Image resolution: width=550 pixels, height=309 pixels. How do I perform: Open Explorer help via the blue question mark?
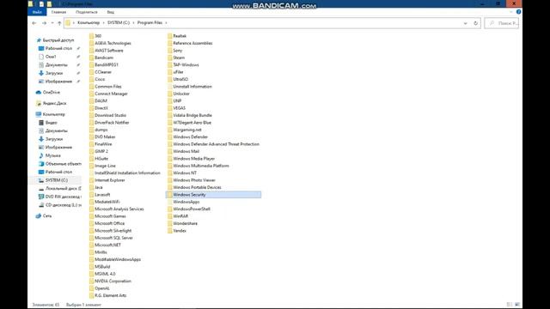point(518,12)
